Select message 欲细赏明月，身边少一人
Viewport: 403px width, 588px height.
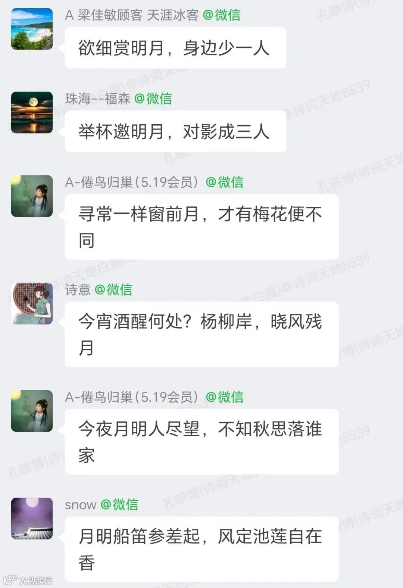pyautogui.click(x=175, y=48)
